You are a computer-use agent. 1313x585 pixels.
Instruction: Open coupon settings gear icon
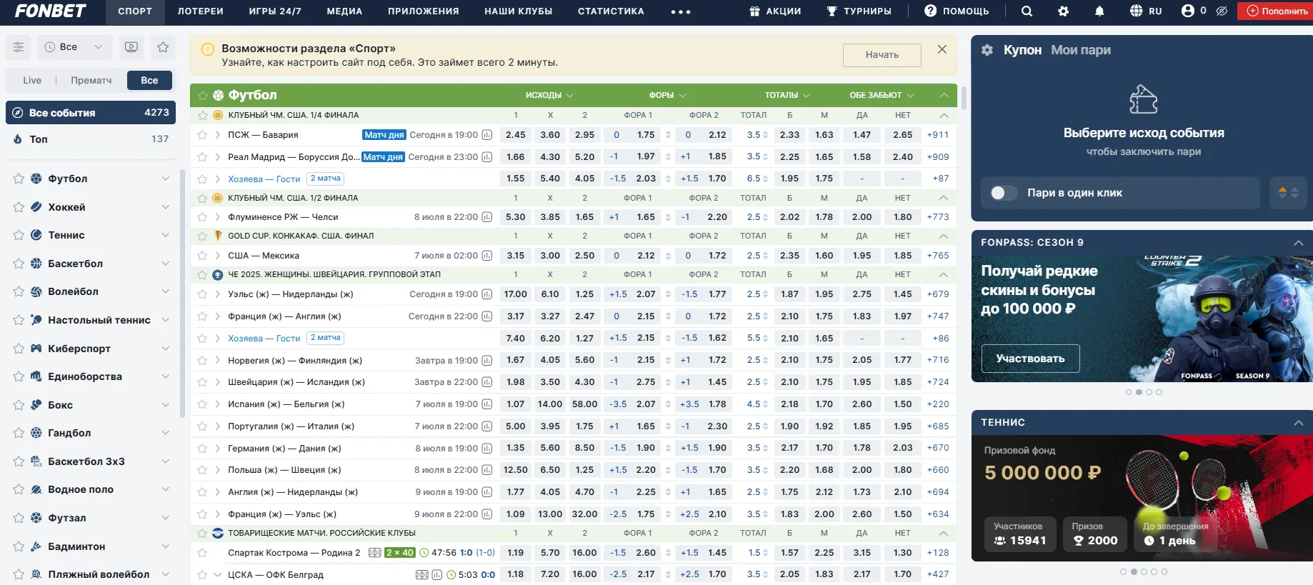click(987, 50)
